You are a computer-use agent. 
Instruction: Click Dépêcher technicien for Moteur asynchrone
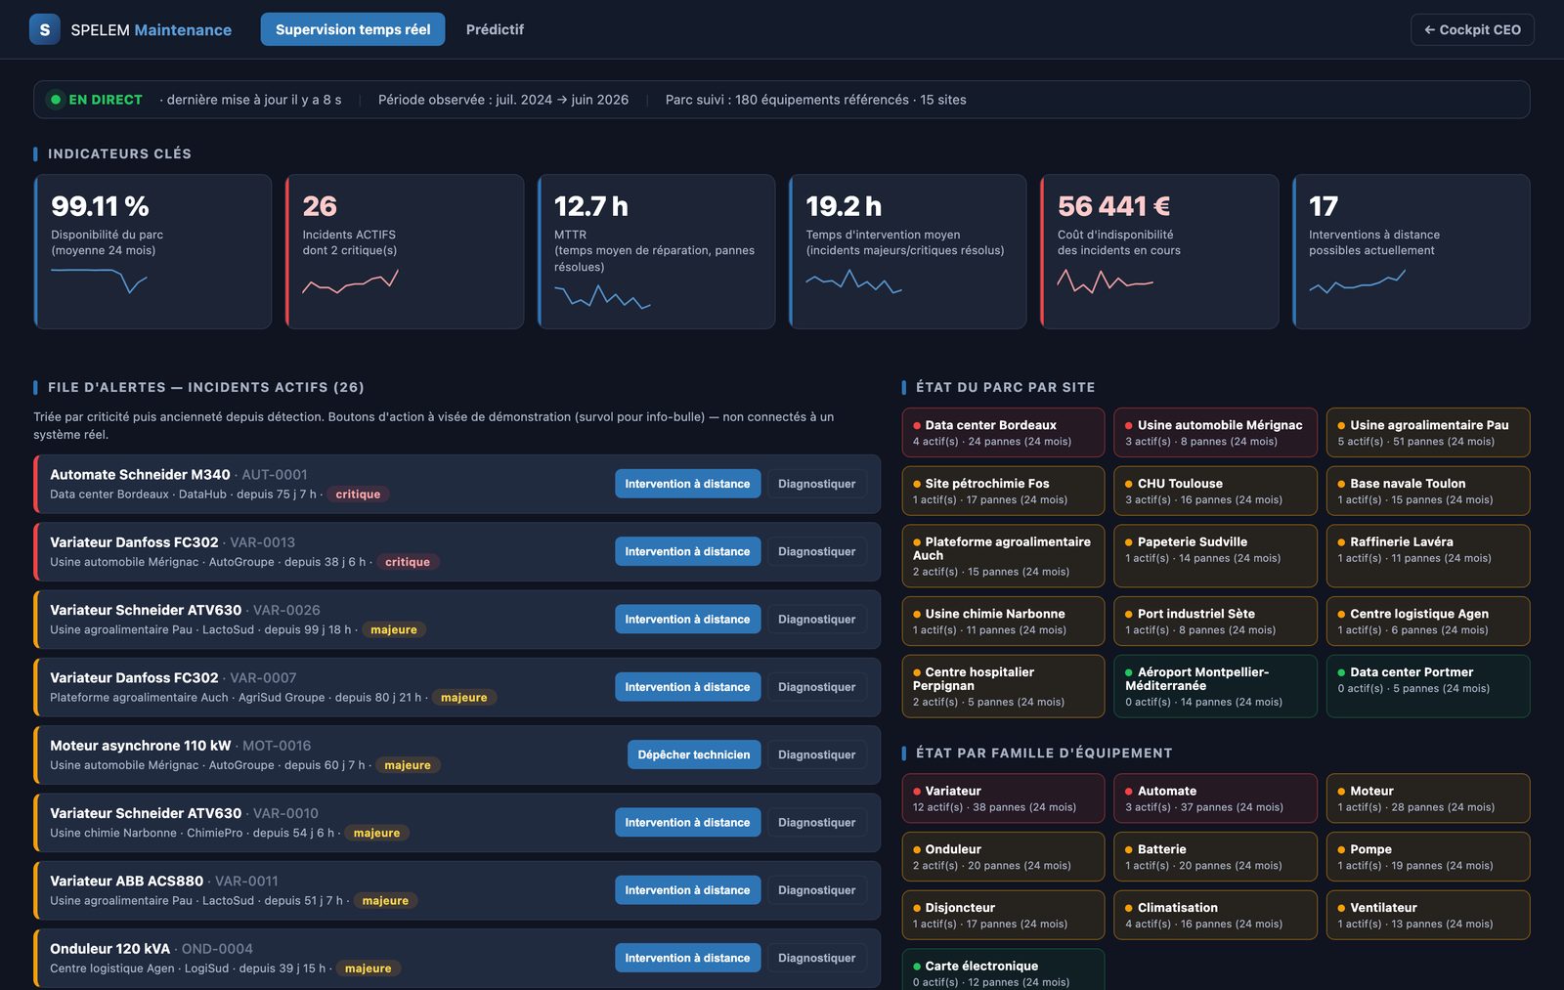[694, 754]
